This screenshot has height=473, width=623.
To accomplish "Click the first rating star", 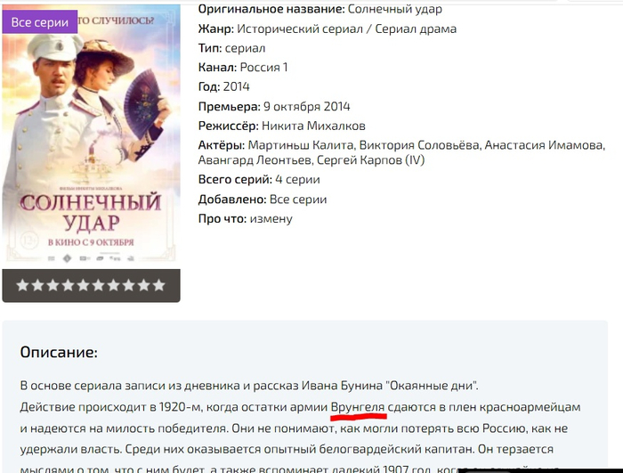I will [22, 285].
